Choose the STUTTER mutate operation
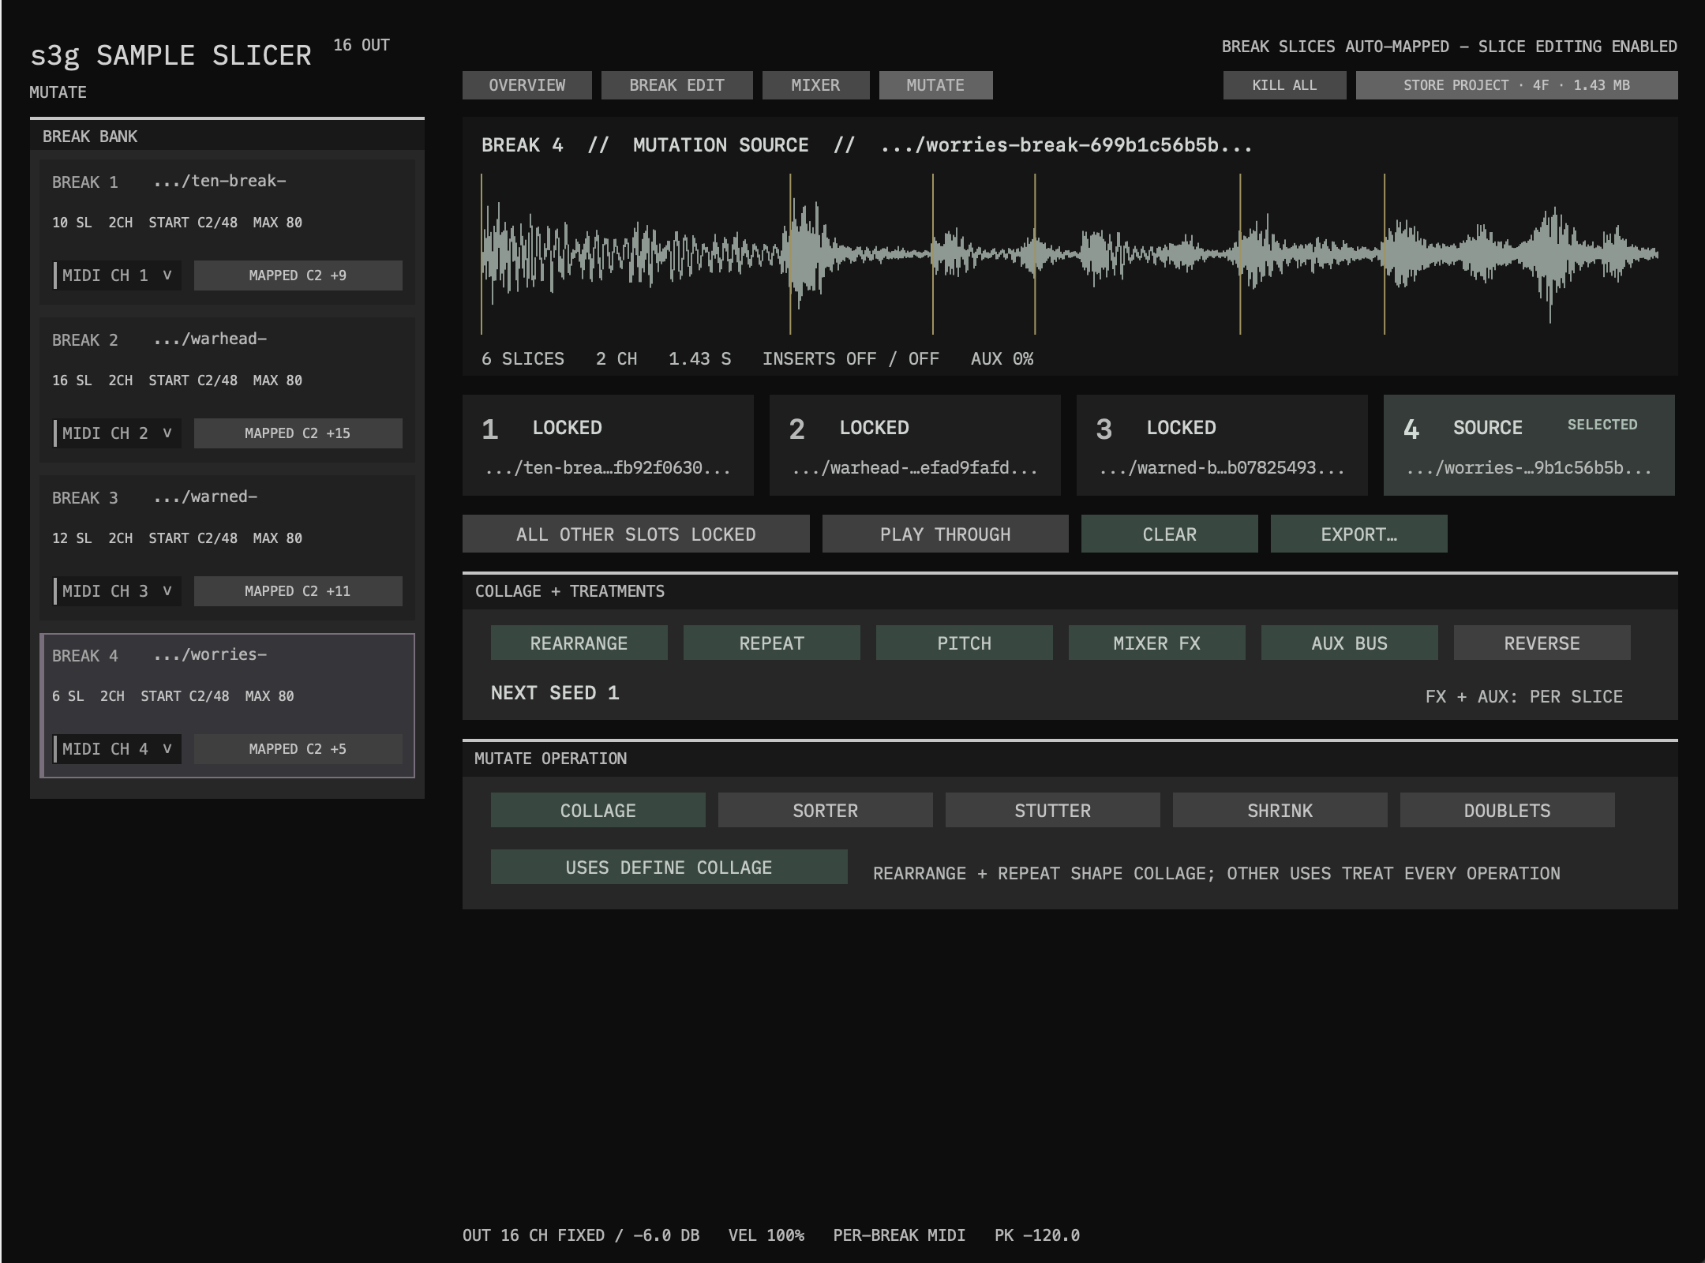Viewport: 1705px width, 1263px height. [1052, 811]
